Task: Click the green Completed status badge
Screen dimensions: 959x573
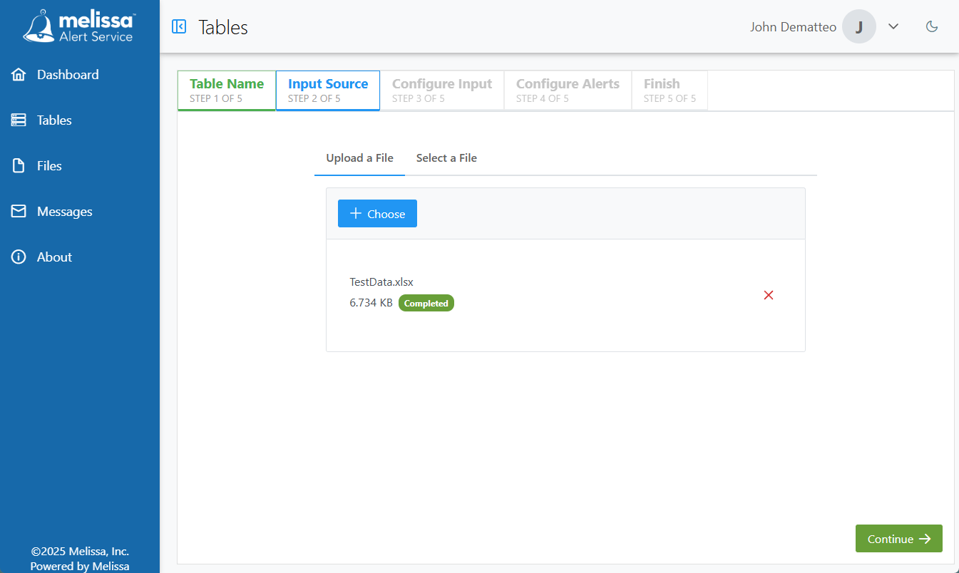Action: (426, 302)
